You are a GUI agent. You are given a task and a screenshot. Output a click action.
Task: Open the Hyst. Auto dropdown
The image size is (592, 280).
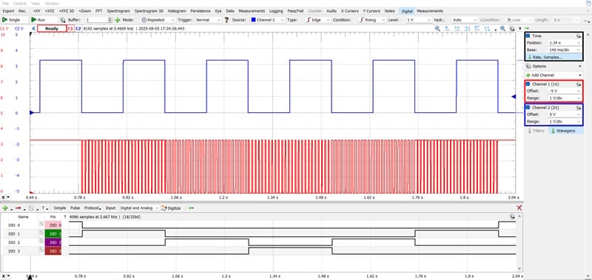(x=465, y=20)
